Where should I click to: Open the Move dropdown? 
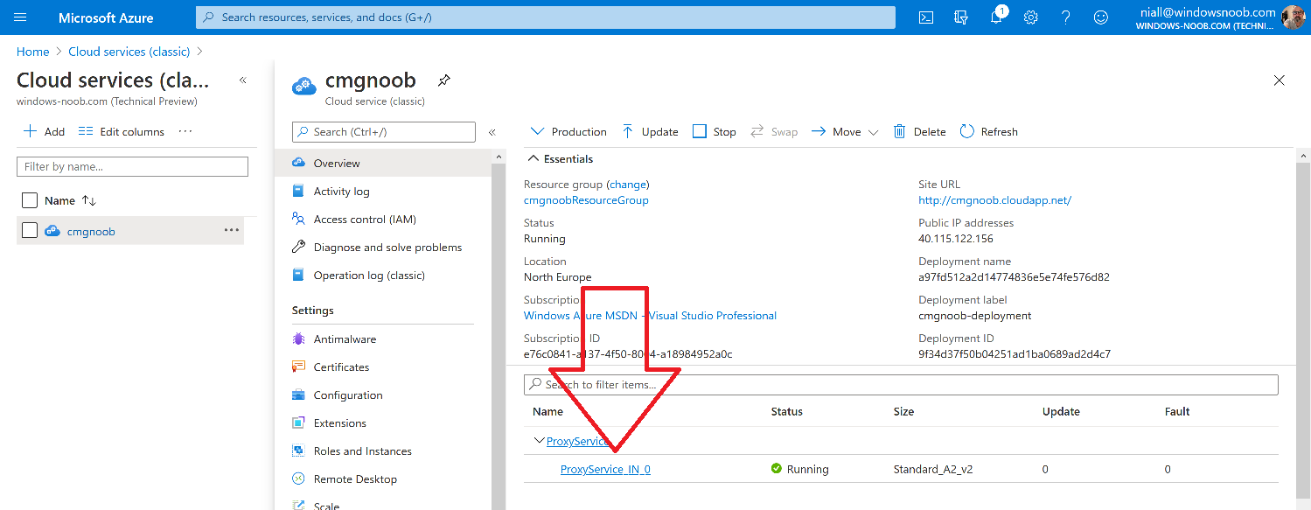coord(844,131)
